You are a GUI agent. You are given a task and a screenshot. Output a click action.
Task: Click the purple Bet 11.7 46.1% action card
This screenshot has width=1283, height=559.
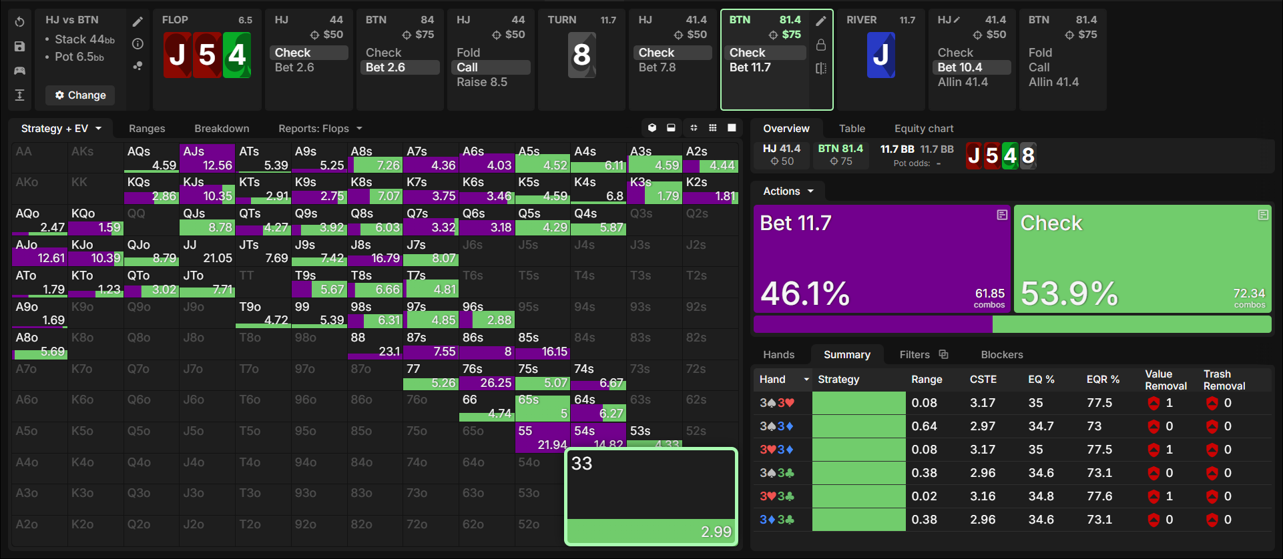[882, 259]
